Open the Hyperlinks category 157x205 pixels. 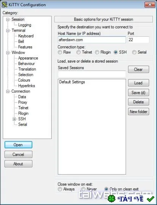(x=26, y=86)
